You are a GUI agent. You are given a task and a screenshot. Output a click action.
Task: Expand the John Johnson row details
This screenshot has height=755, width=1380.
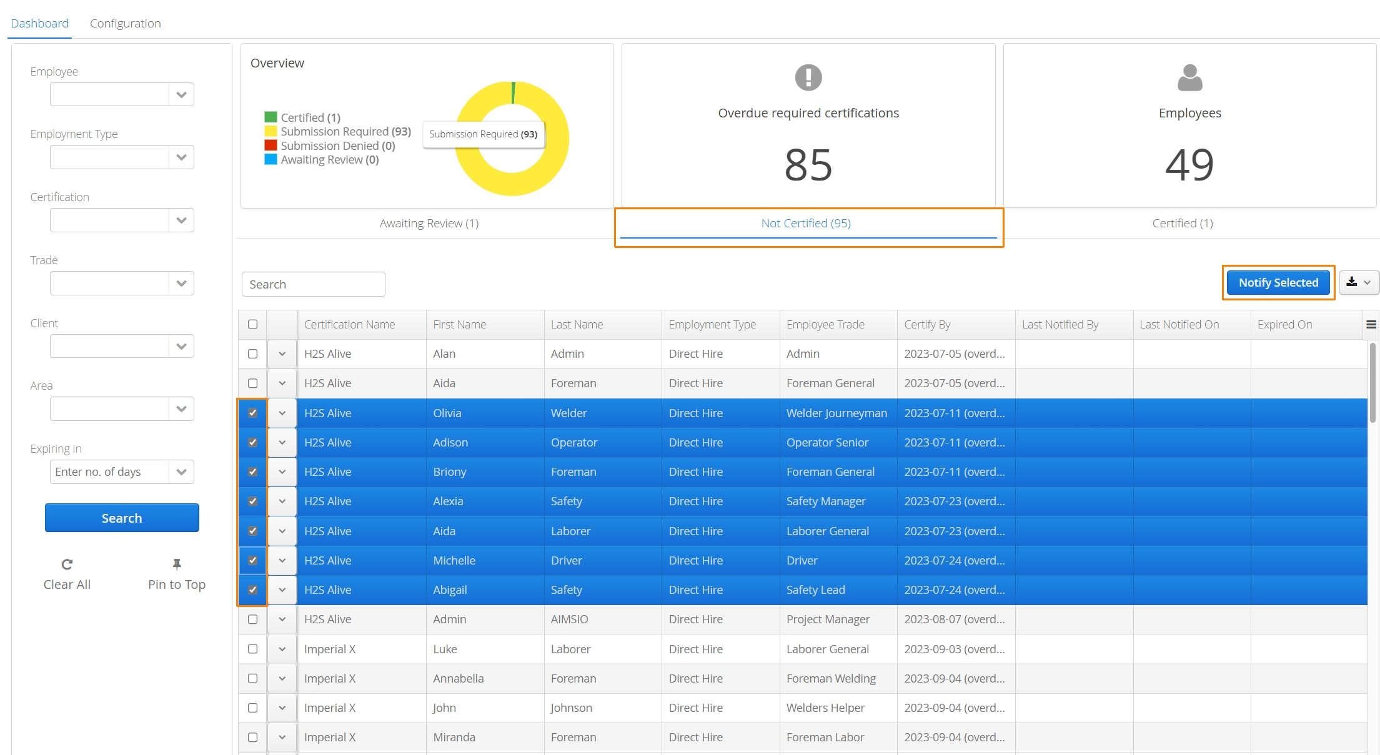coord(282,708)
